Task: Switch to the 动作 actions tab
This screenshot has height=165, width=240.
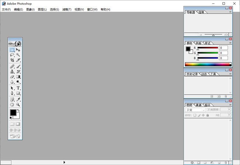Action: point(204,74)
